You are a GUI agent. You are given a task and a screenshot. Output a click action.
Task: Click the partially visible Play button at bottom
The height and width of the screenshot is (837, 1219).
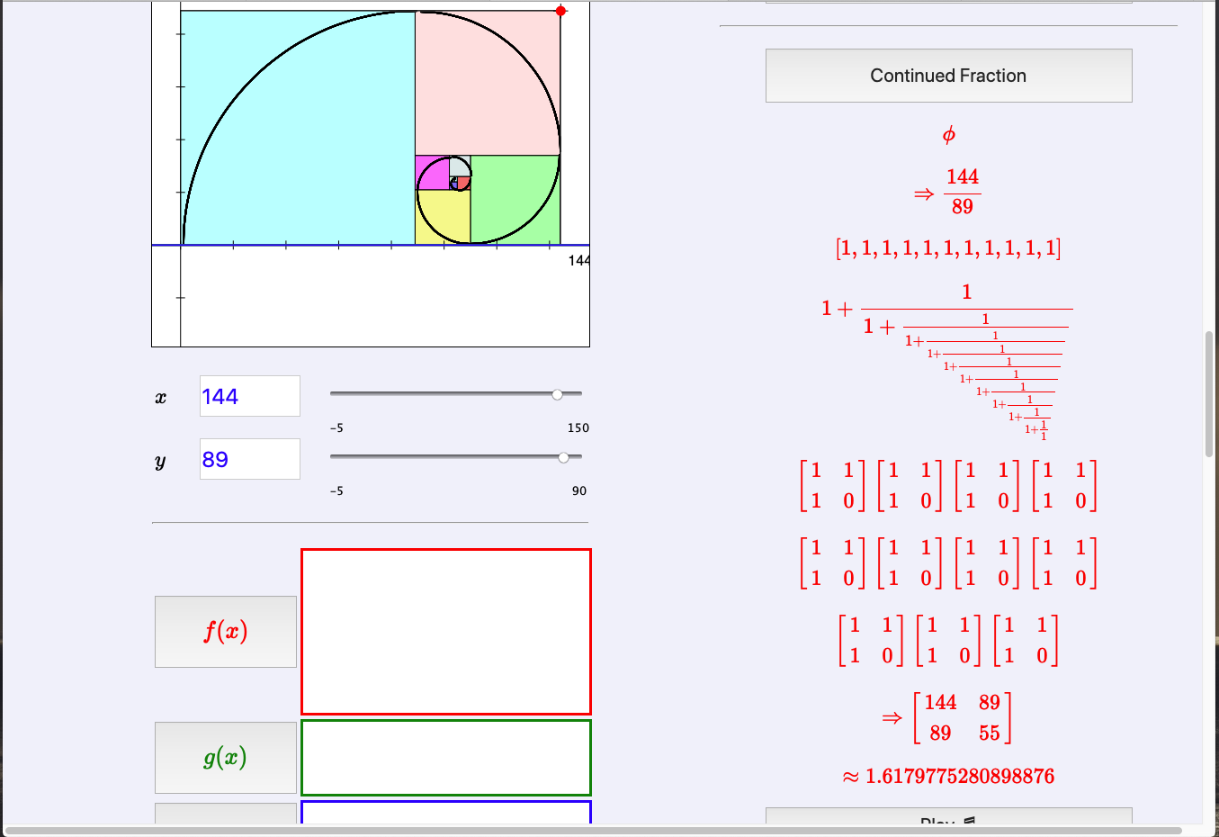pyautogui.click(x=948, y=817)
